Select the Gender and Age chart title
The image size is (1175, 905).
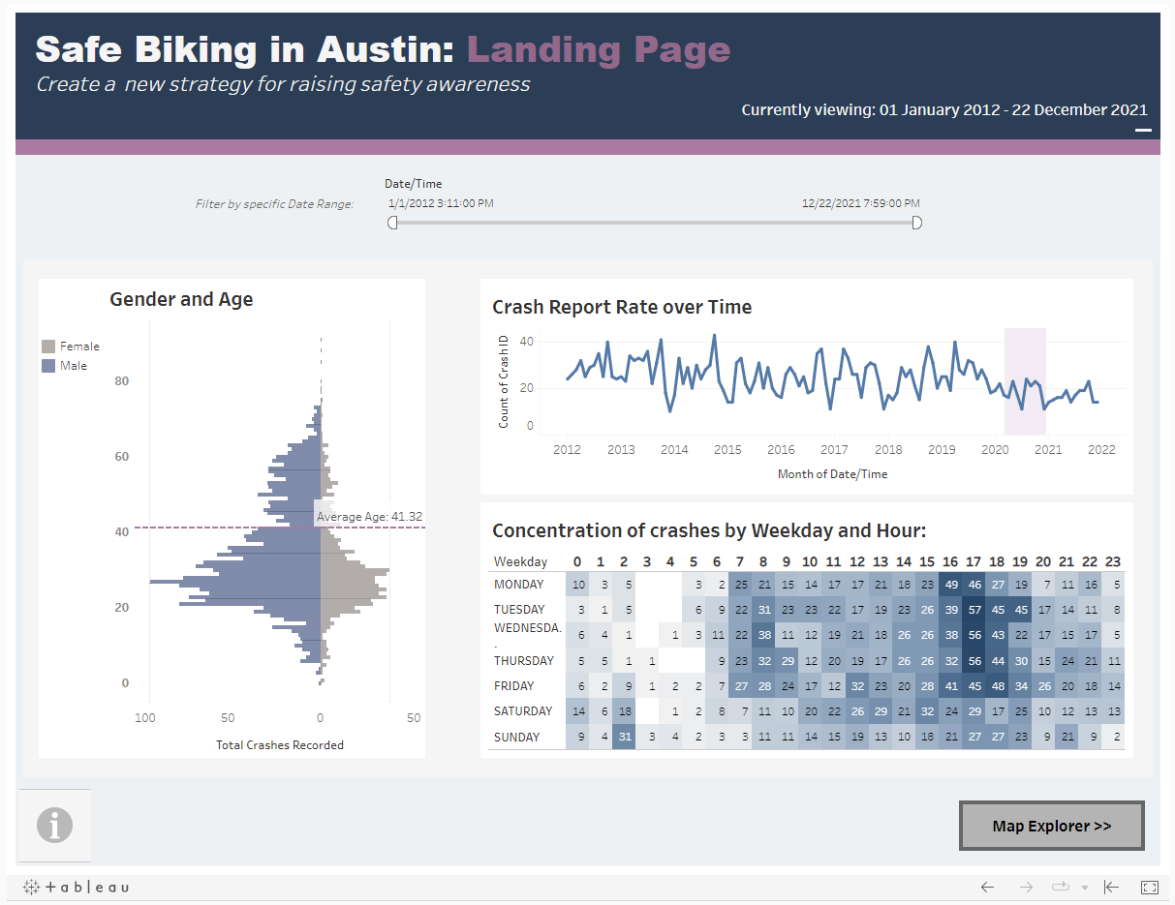[181, 299]
